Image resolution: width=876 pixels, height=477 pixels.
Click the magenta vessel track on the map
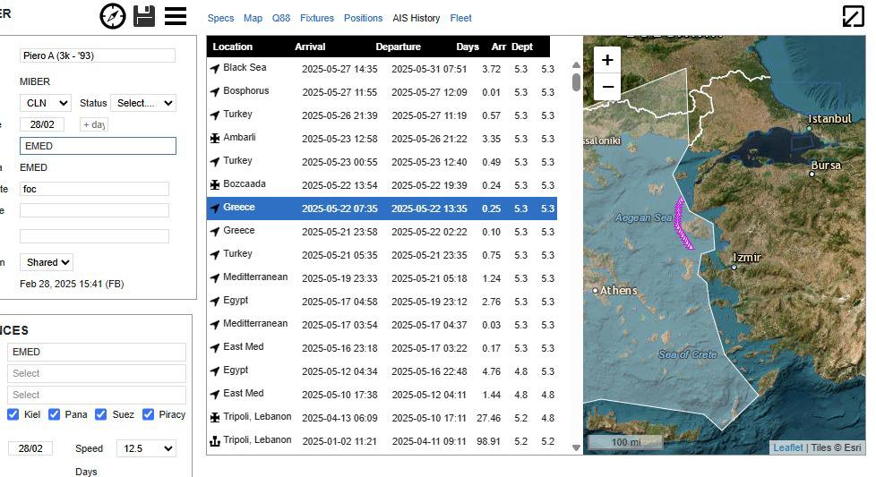coord(681,222)
